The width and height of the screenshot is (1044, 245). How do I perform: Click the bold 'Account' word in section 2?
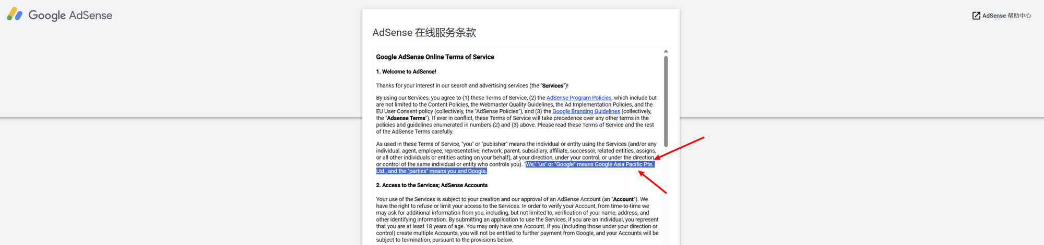pyautogui.click(x=623, y=199)
